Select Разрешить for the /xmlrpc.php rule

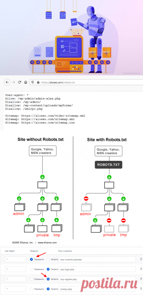pos(31,289)
